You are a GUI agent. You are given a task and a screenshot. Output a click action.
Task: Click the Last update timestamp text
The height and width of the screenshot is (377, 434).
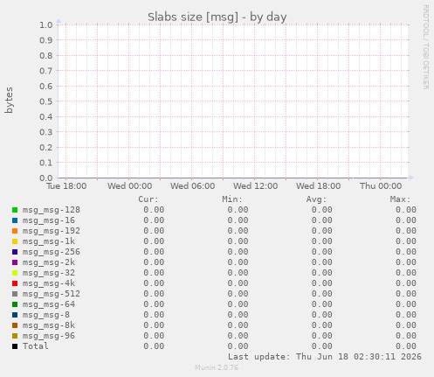coord(325,357)
